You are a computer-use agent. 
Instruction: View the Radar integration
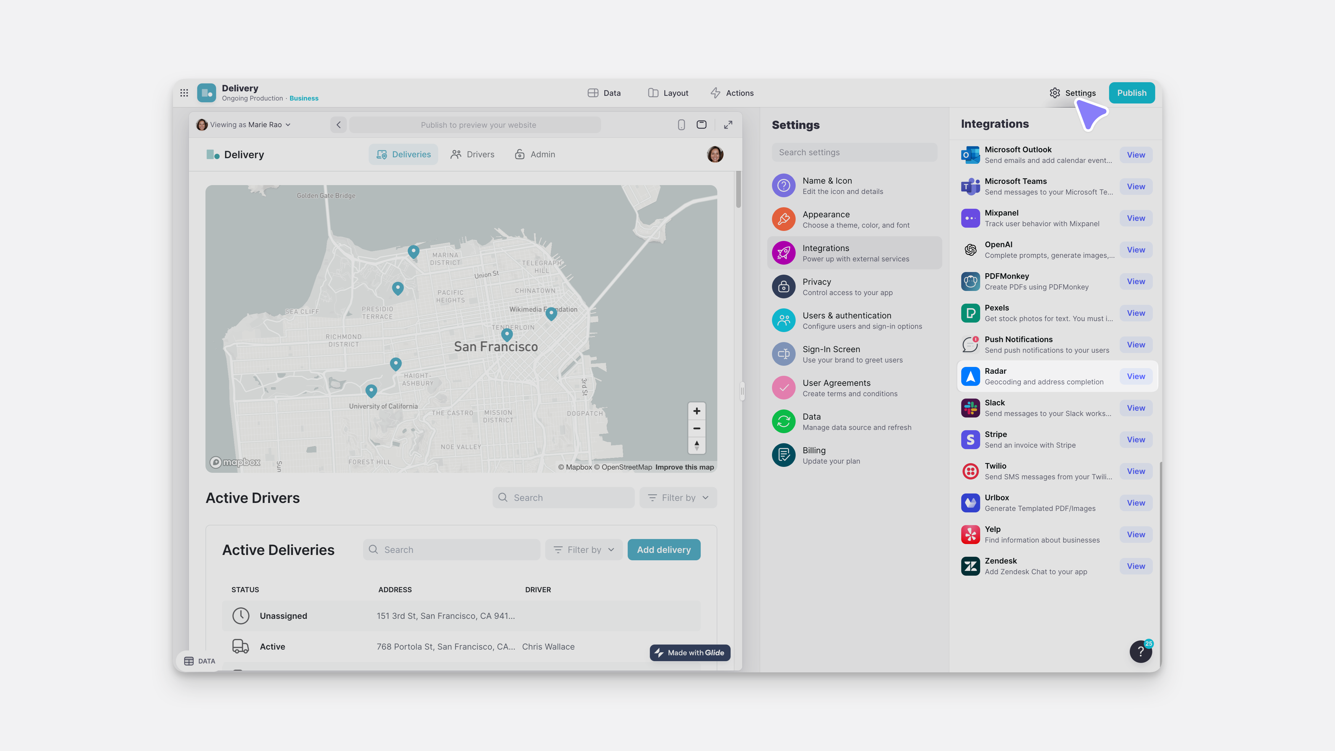1135,376
